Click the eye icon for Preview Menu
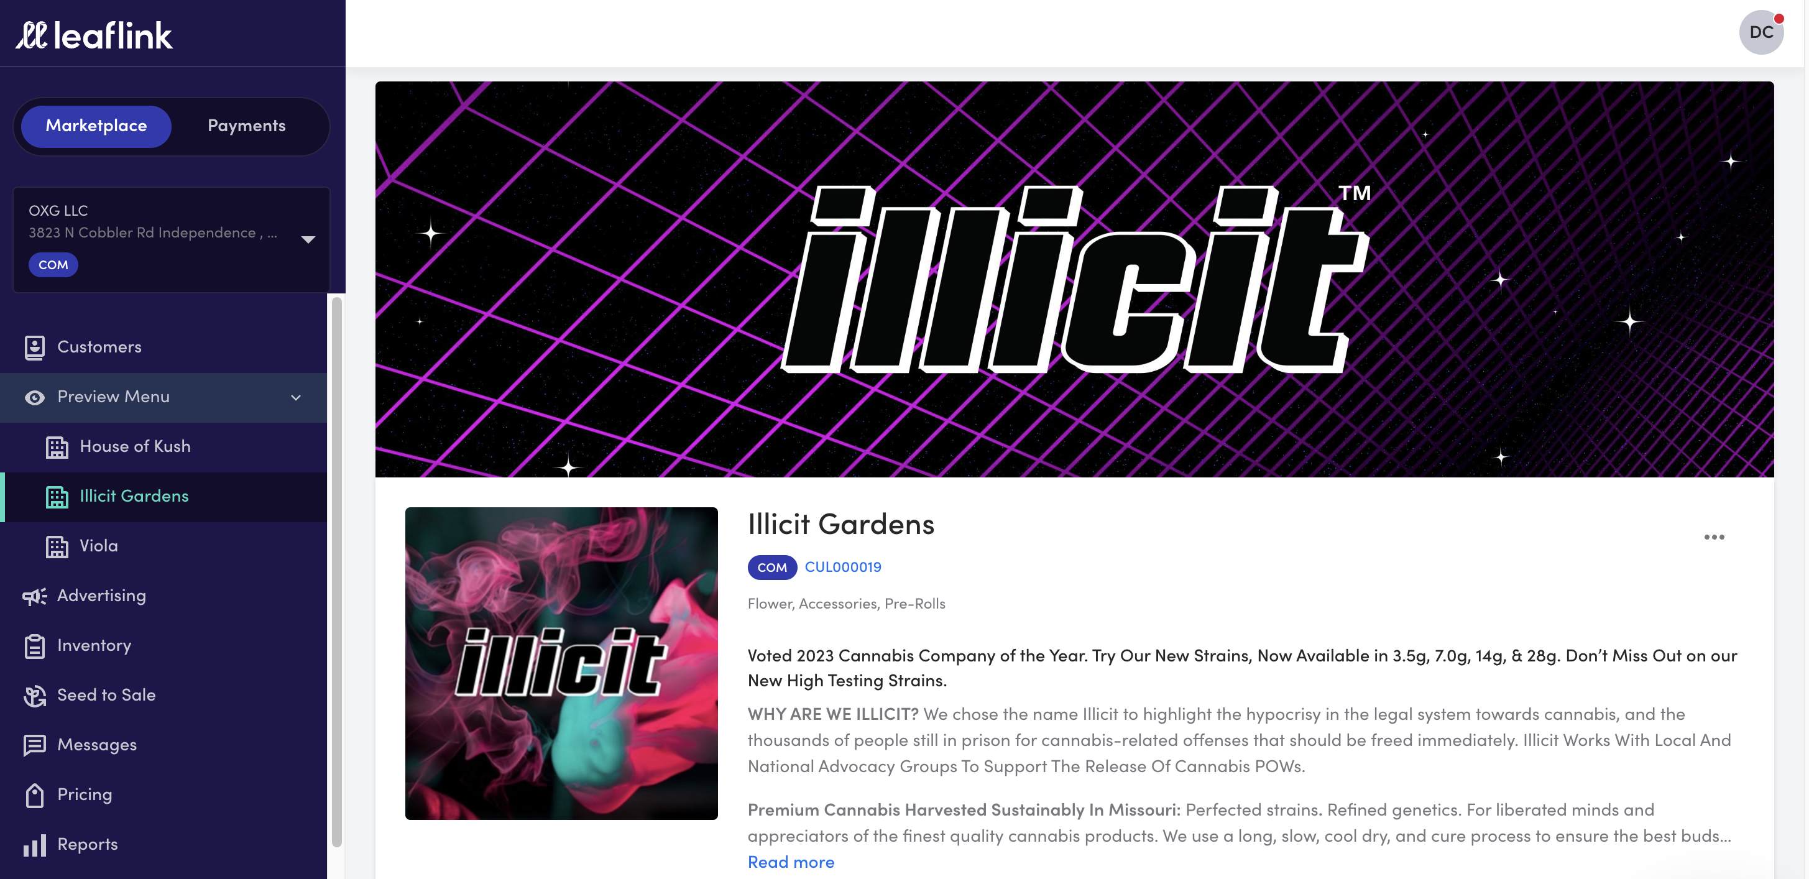Screen dimensions: 1809x879 [x=35, y=397]
